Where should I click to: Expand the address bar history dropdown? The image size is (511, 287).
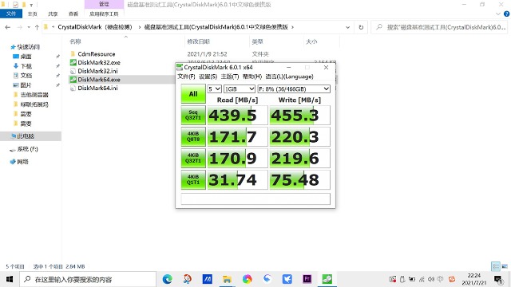[x=348, y=27]
